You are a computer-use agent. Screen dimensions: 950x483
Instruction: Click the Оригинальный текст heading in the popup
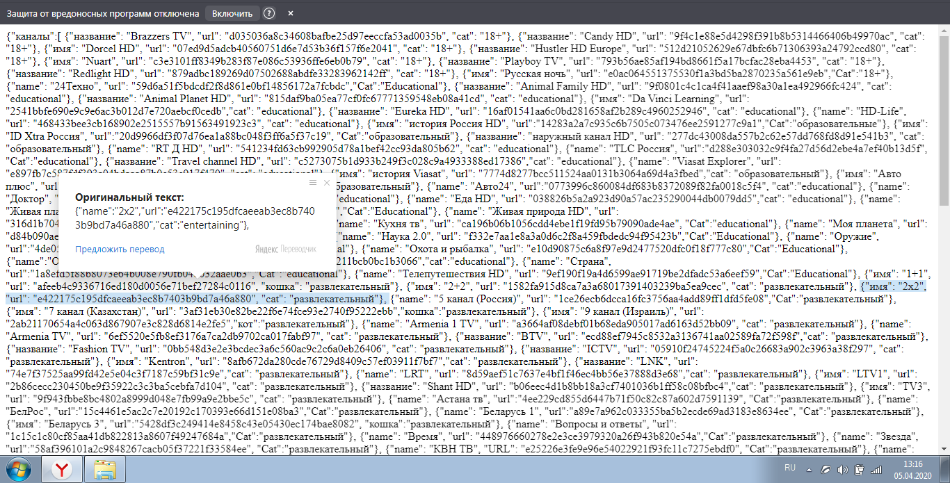pyautogui.click(x=129, y=197)
